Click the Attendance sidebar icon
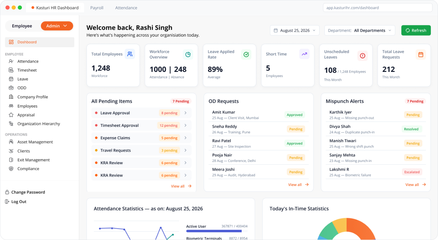The height and width of the screenshot is (240, 438). [x=11, y=61]
